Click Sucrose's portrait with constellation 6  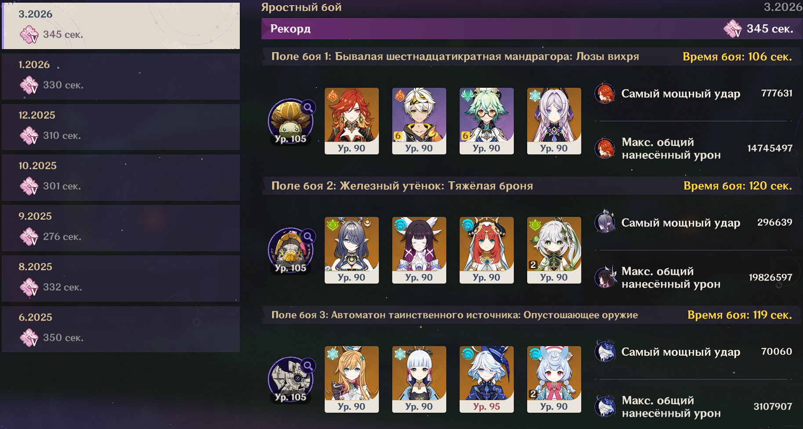pos(486,121)
